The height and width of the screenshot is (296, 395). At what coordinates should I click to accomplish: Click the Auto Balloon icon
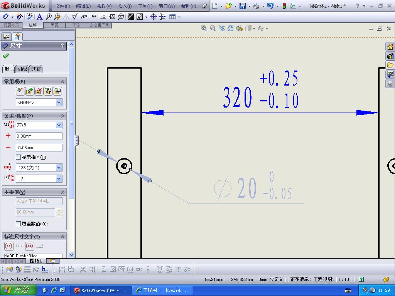click(57, 17)
